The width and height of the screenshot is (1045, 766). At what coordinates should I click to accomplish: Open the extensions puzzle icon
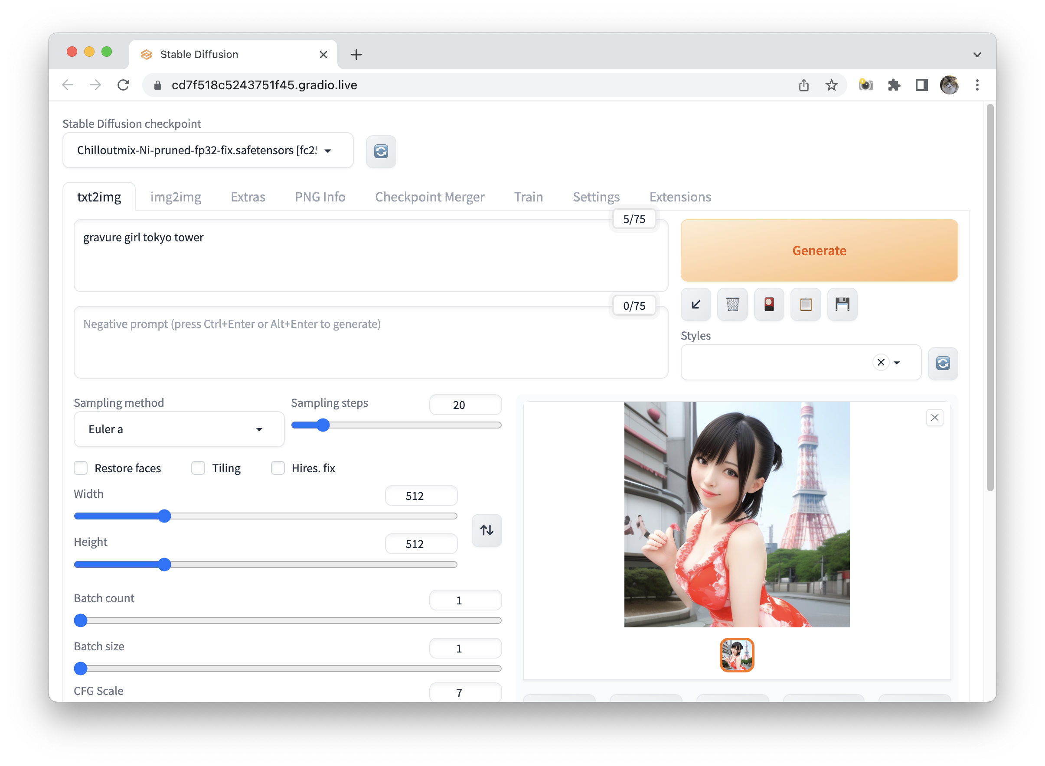click(x=894, y=85)
